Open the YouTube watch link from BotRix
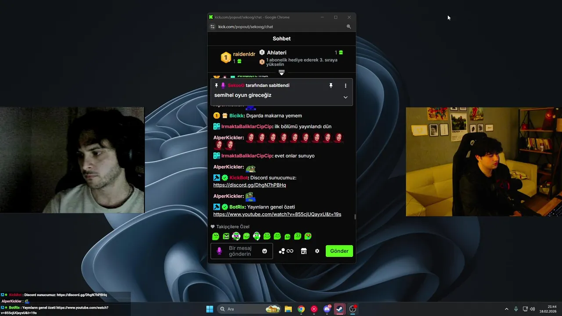 277,214
